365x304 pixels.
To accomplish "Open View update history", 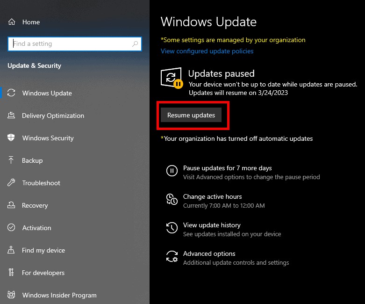I will pyautogui.click(x=212, y=225).
